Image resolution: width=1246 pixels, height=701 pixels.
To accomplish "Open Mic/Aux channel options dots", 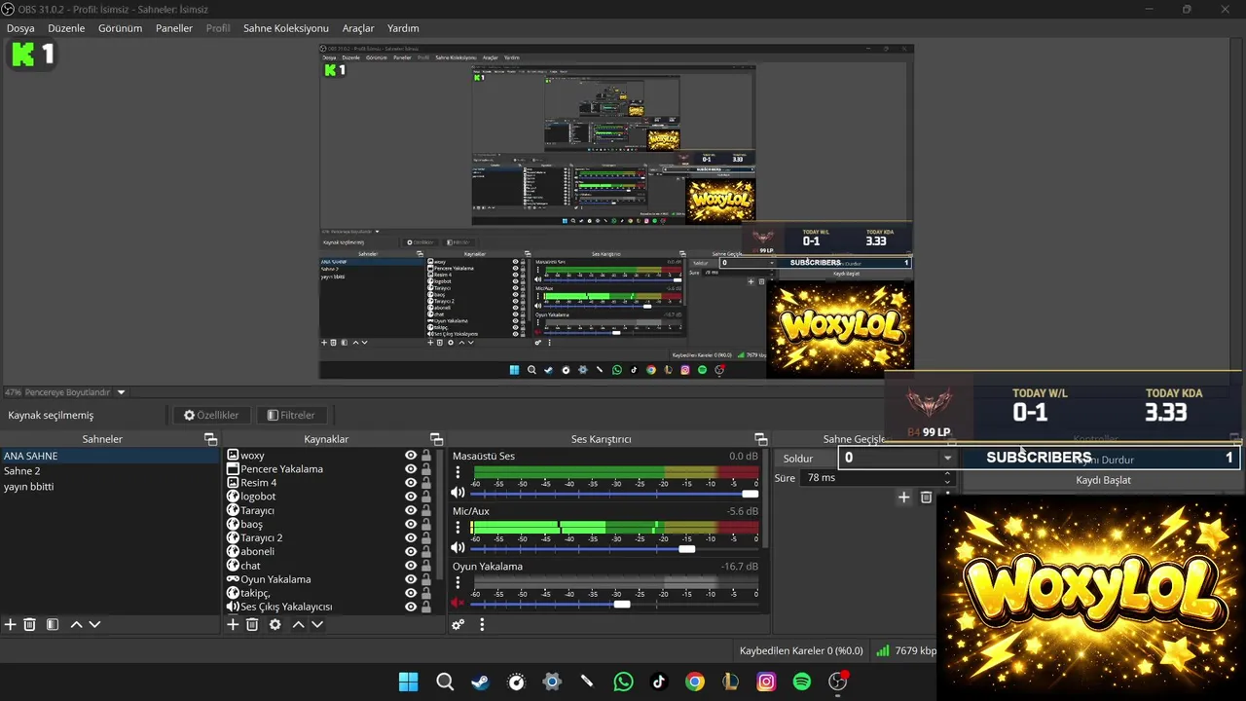I will [458, 527].
